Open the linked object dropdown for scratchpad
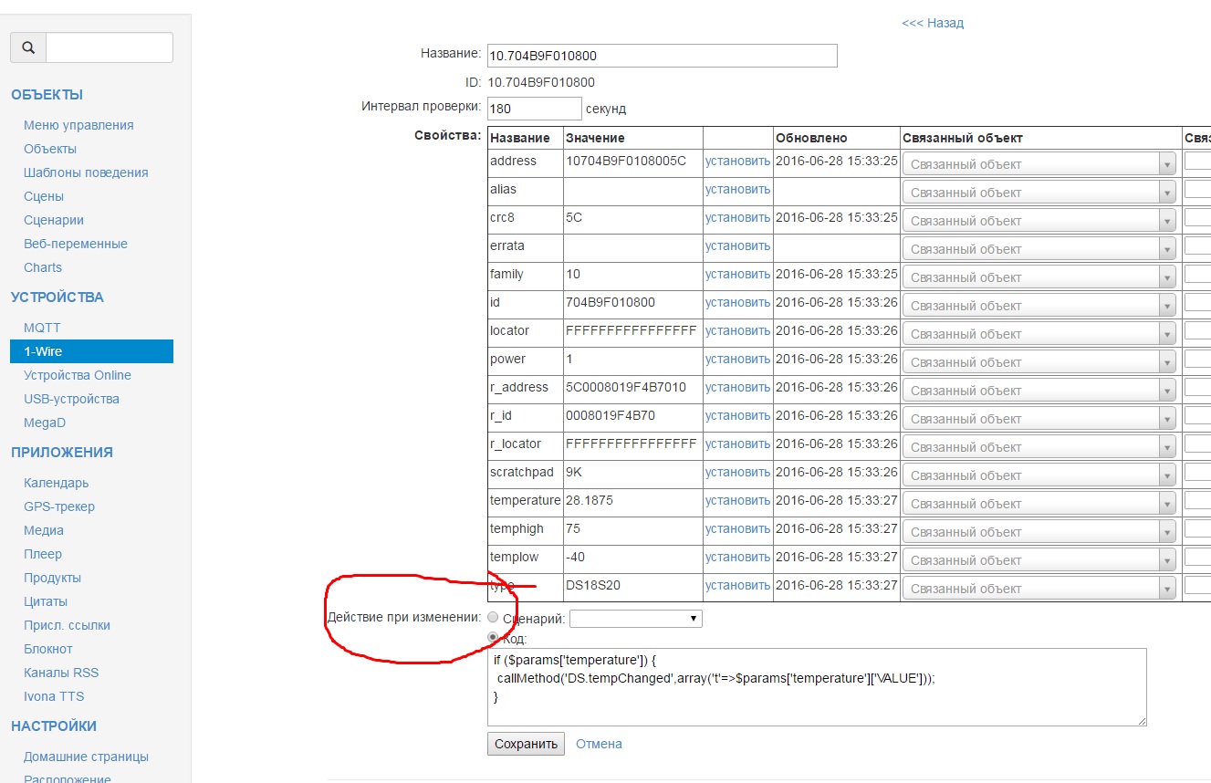 (x=1039, y=475)
